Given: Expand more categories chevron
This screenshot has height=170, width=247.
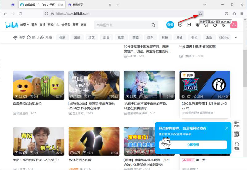Looking at the screenshot, I should coord(236,37).
